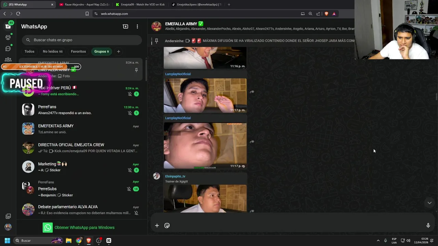Click 'Obtener WhatsApp para Windows' link
The height and width of the screenshot is (246, 438).
pyautogui.click(x=85, y=228)
